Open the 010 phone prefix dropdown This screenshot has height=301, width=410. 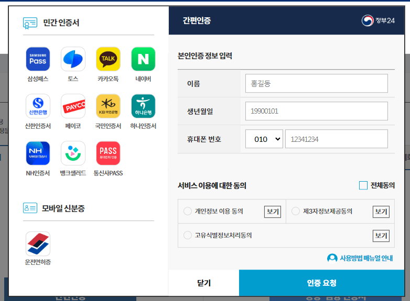point(264,139)
